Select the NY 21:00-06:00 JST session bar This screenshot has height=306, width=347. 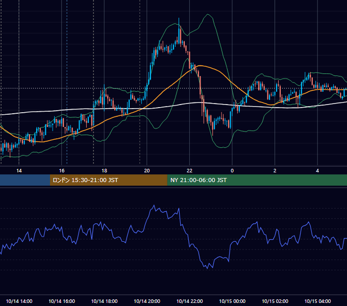point(257,180)
